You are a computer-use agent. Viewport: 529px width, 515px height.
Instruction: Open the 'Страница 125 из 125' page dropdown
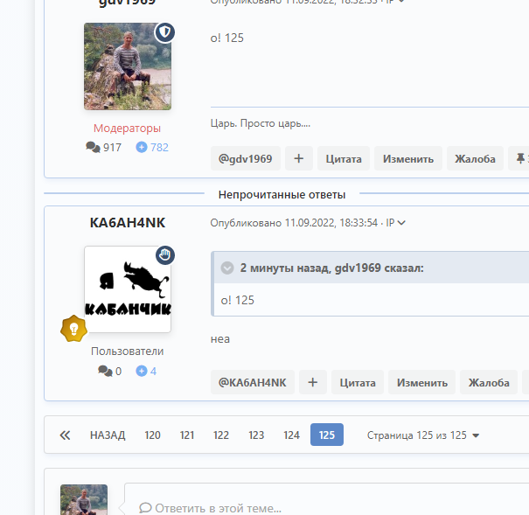[x=423, y=435]
